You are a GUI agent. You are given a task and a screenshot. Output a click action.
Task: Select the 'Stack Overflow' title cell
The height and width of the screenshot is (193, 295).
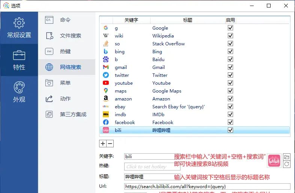click(169, 43)
